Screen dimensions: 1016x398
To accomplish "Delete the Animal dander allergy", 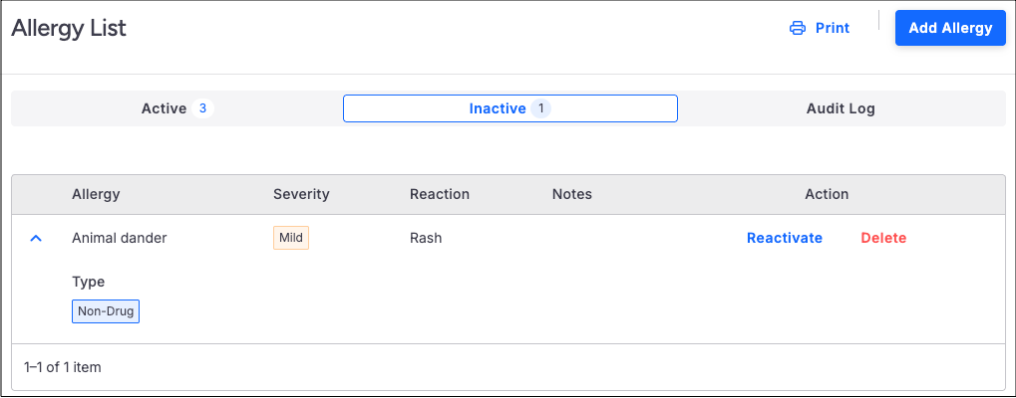I will (883, 238).
